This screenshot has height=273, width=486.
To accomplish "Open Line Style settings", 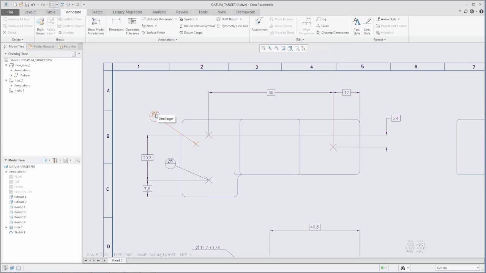I will click(x=367, y=26).
